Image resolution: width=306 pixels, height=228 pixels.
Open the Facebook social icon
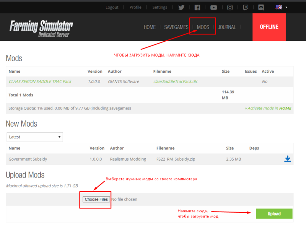[x=197, y=7]
